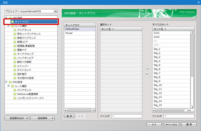Select パッドオンビア in the tree

coord(25,58)
